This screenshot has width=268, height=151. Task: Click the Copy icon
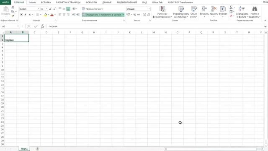coord(13,12)
